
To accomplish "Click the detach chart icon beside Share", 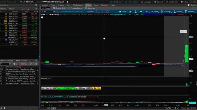I will point(130,12).
